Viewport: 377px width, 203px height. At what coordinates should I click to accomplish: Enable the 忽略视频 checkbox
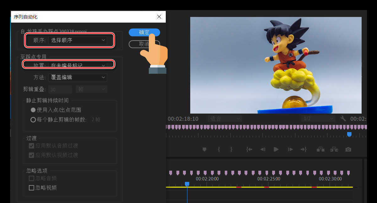[31, 188]
